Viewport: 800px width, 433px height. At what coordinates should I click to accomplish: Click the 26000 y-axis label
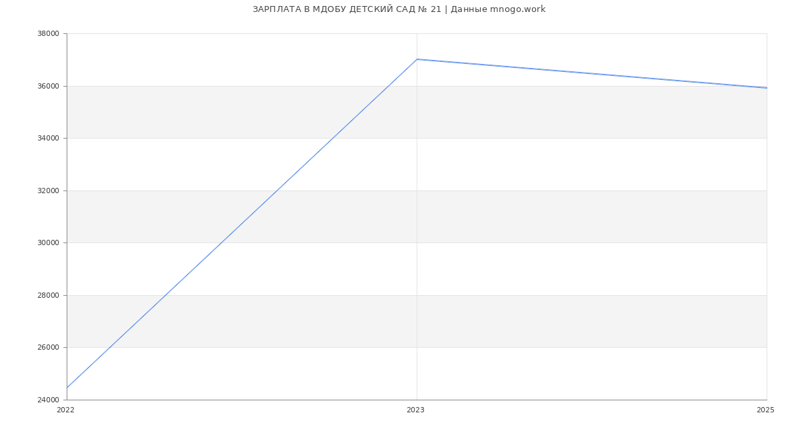(x=49, y=348)
